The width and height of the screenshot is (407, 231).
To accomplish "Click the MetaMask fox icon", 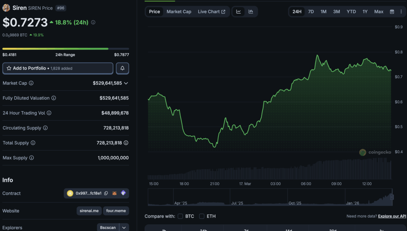I will tap(114, 194).
